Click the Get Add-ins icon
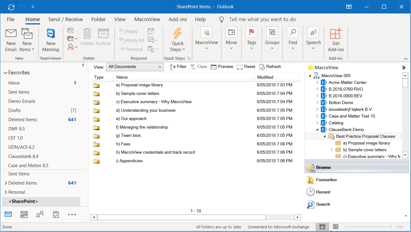411x232 pixels. point(336,33)
